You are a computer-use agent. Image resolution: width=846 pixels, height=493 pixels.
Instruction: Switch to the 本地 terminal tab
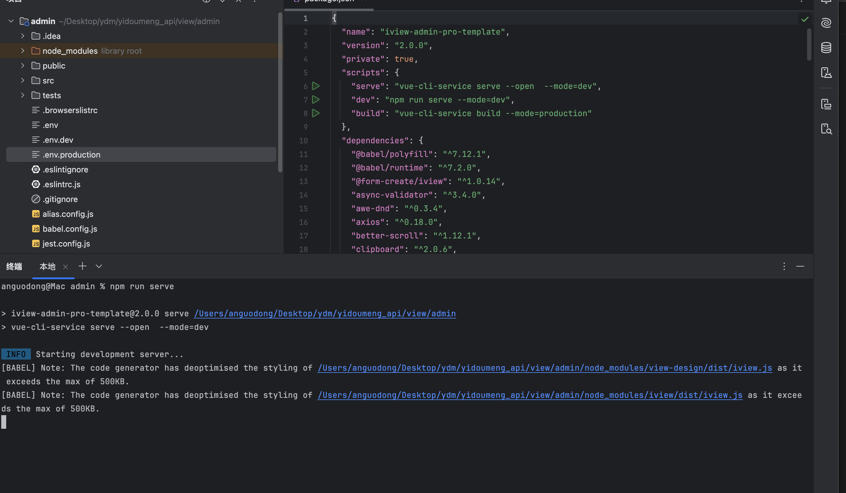pyautogui.click(x=47, y=267)
